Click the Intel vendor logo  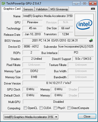pyautogui.click(x=84, y=25)
